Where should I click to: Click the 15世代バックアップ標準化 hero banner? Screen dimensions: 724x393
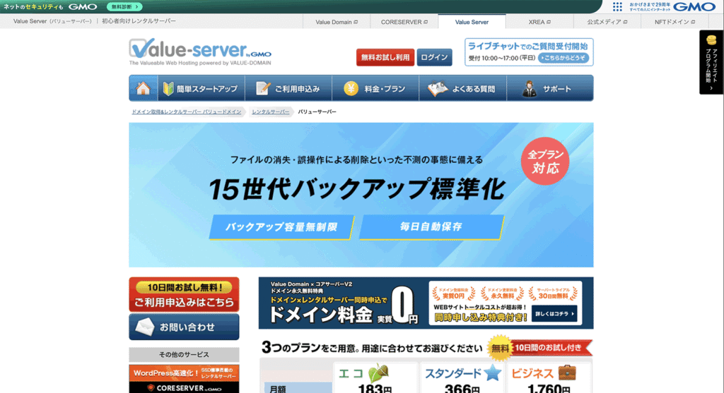pos(361,195)
